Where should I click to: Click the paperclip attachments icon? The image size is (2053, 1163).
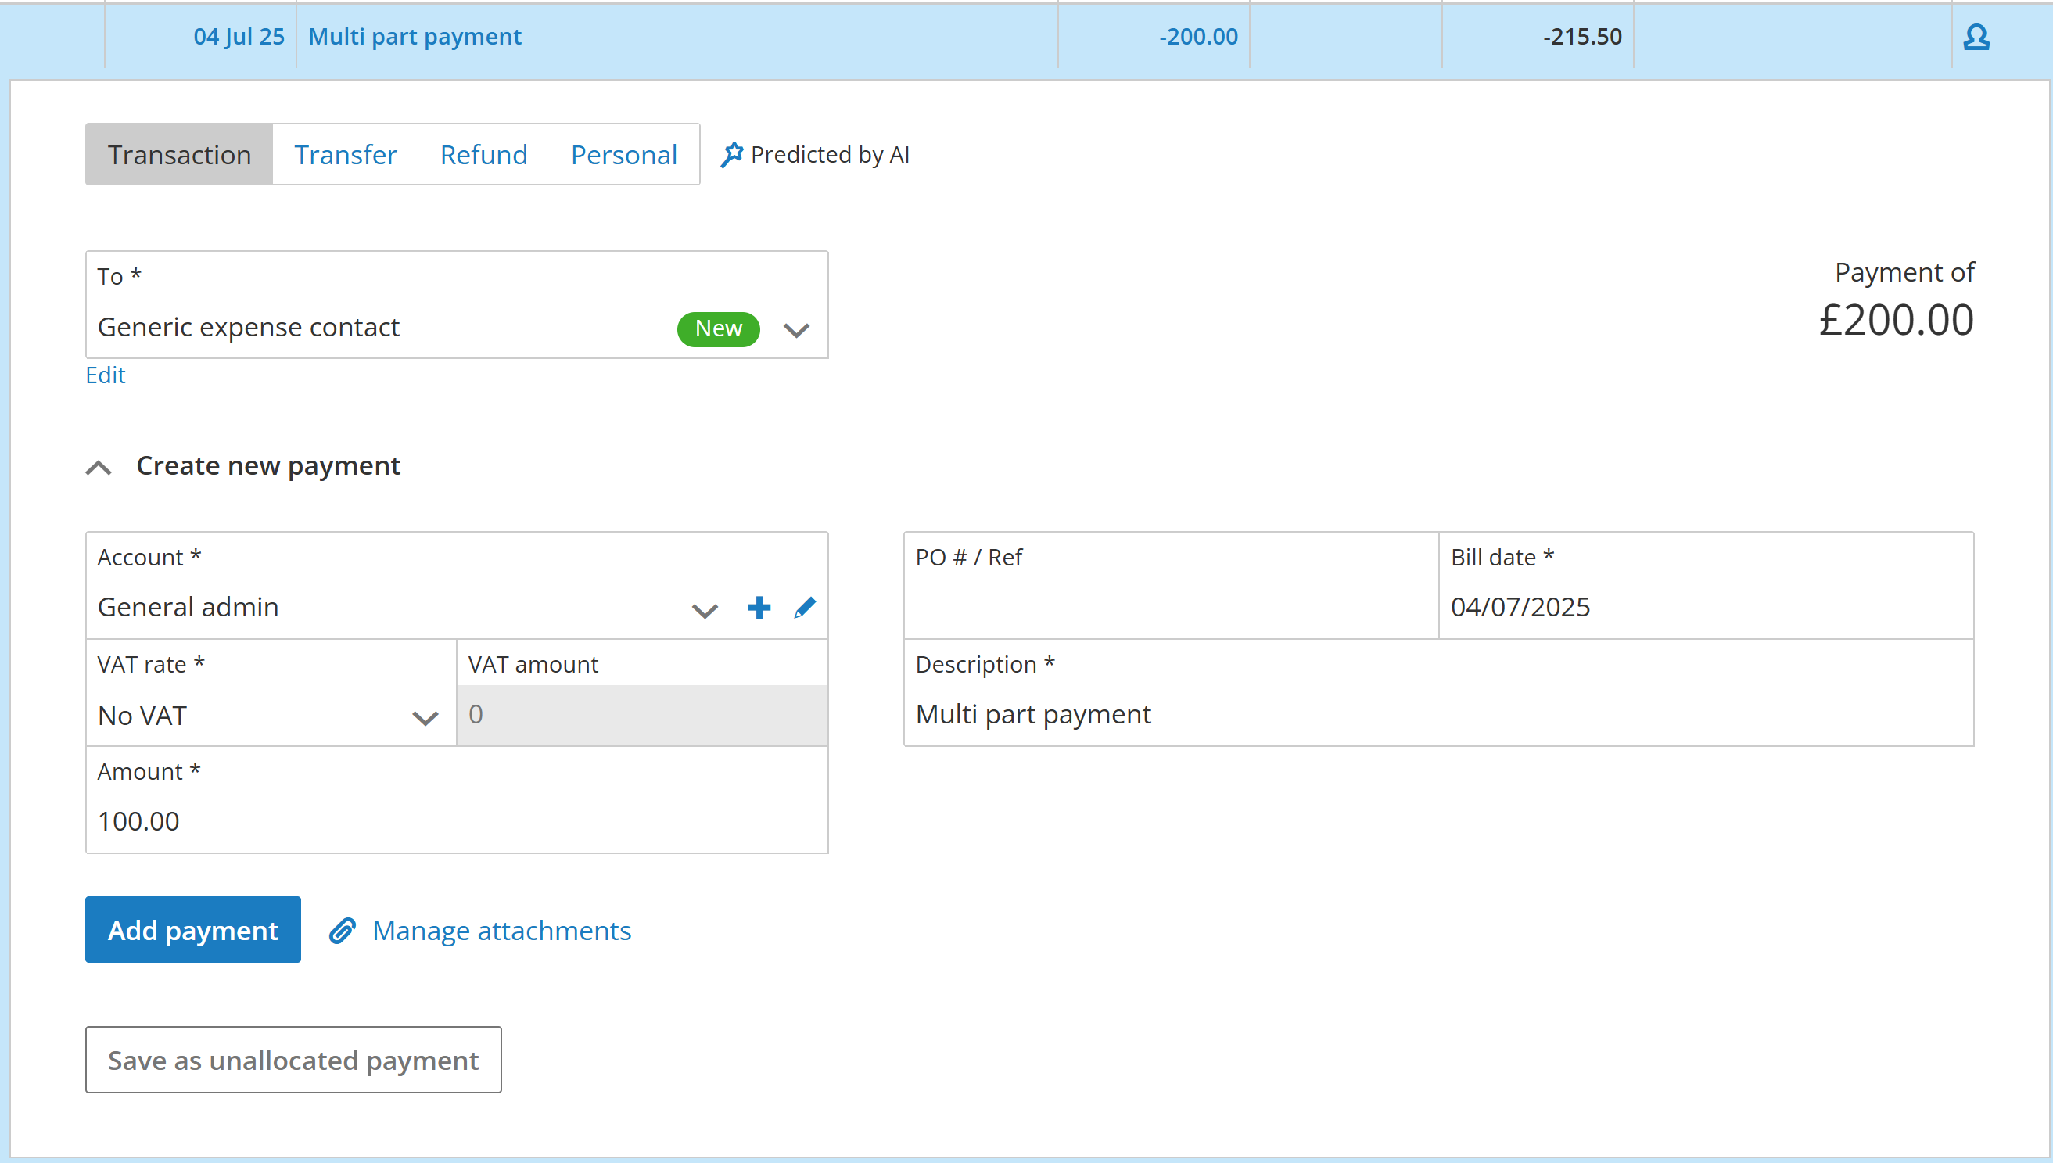coord(343,931)
